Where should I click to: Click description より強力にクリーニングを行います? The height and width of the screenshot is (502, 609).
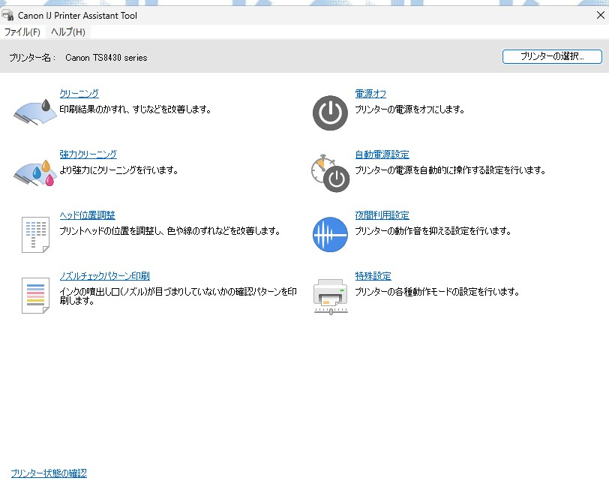click(118, 170)
